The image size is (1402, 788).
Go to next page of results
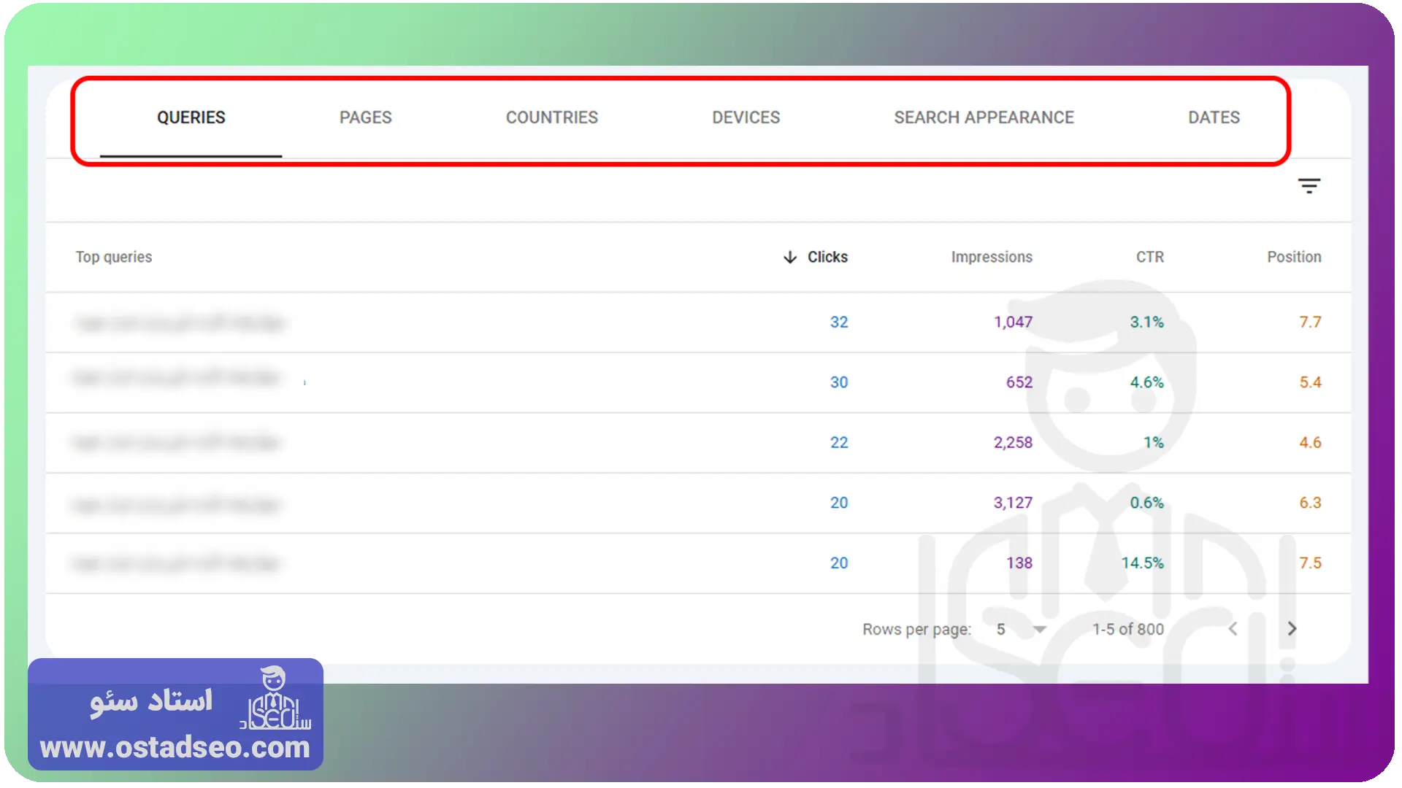tap(1292, 629)
